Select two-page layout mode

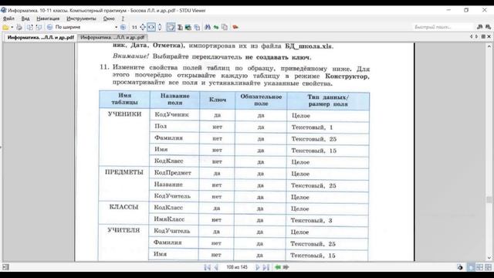pos(479,267)
